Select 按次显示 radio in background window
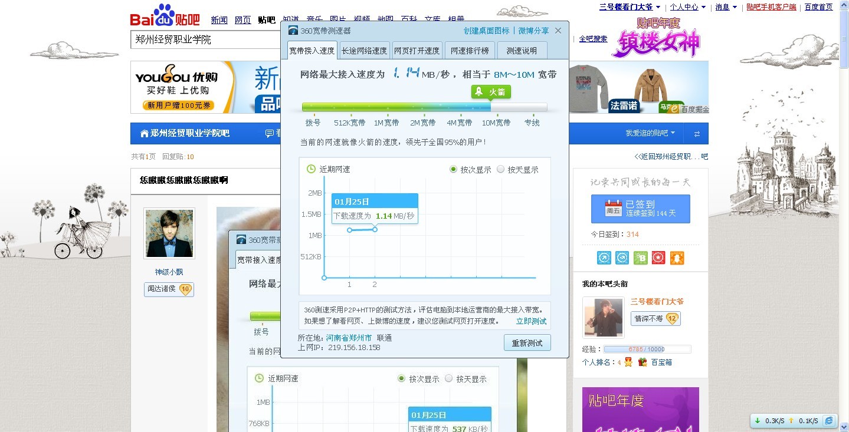This screenshot has width=849, height=432. coord(401,378)
